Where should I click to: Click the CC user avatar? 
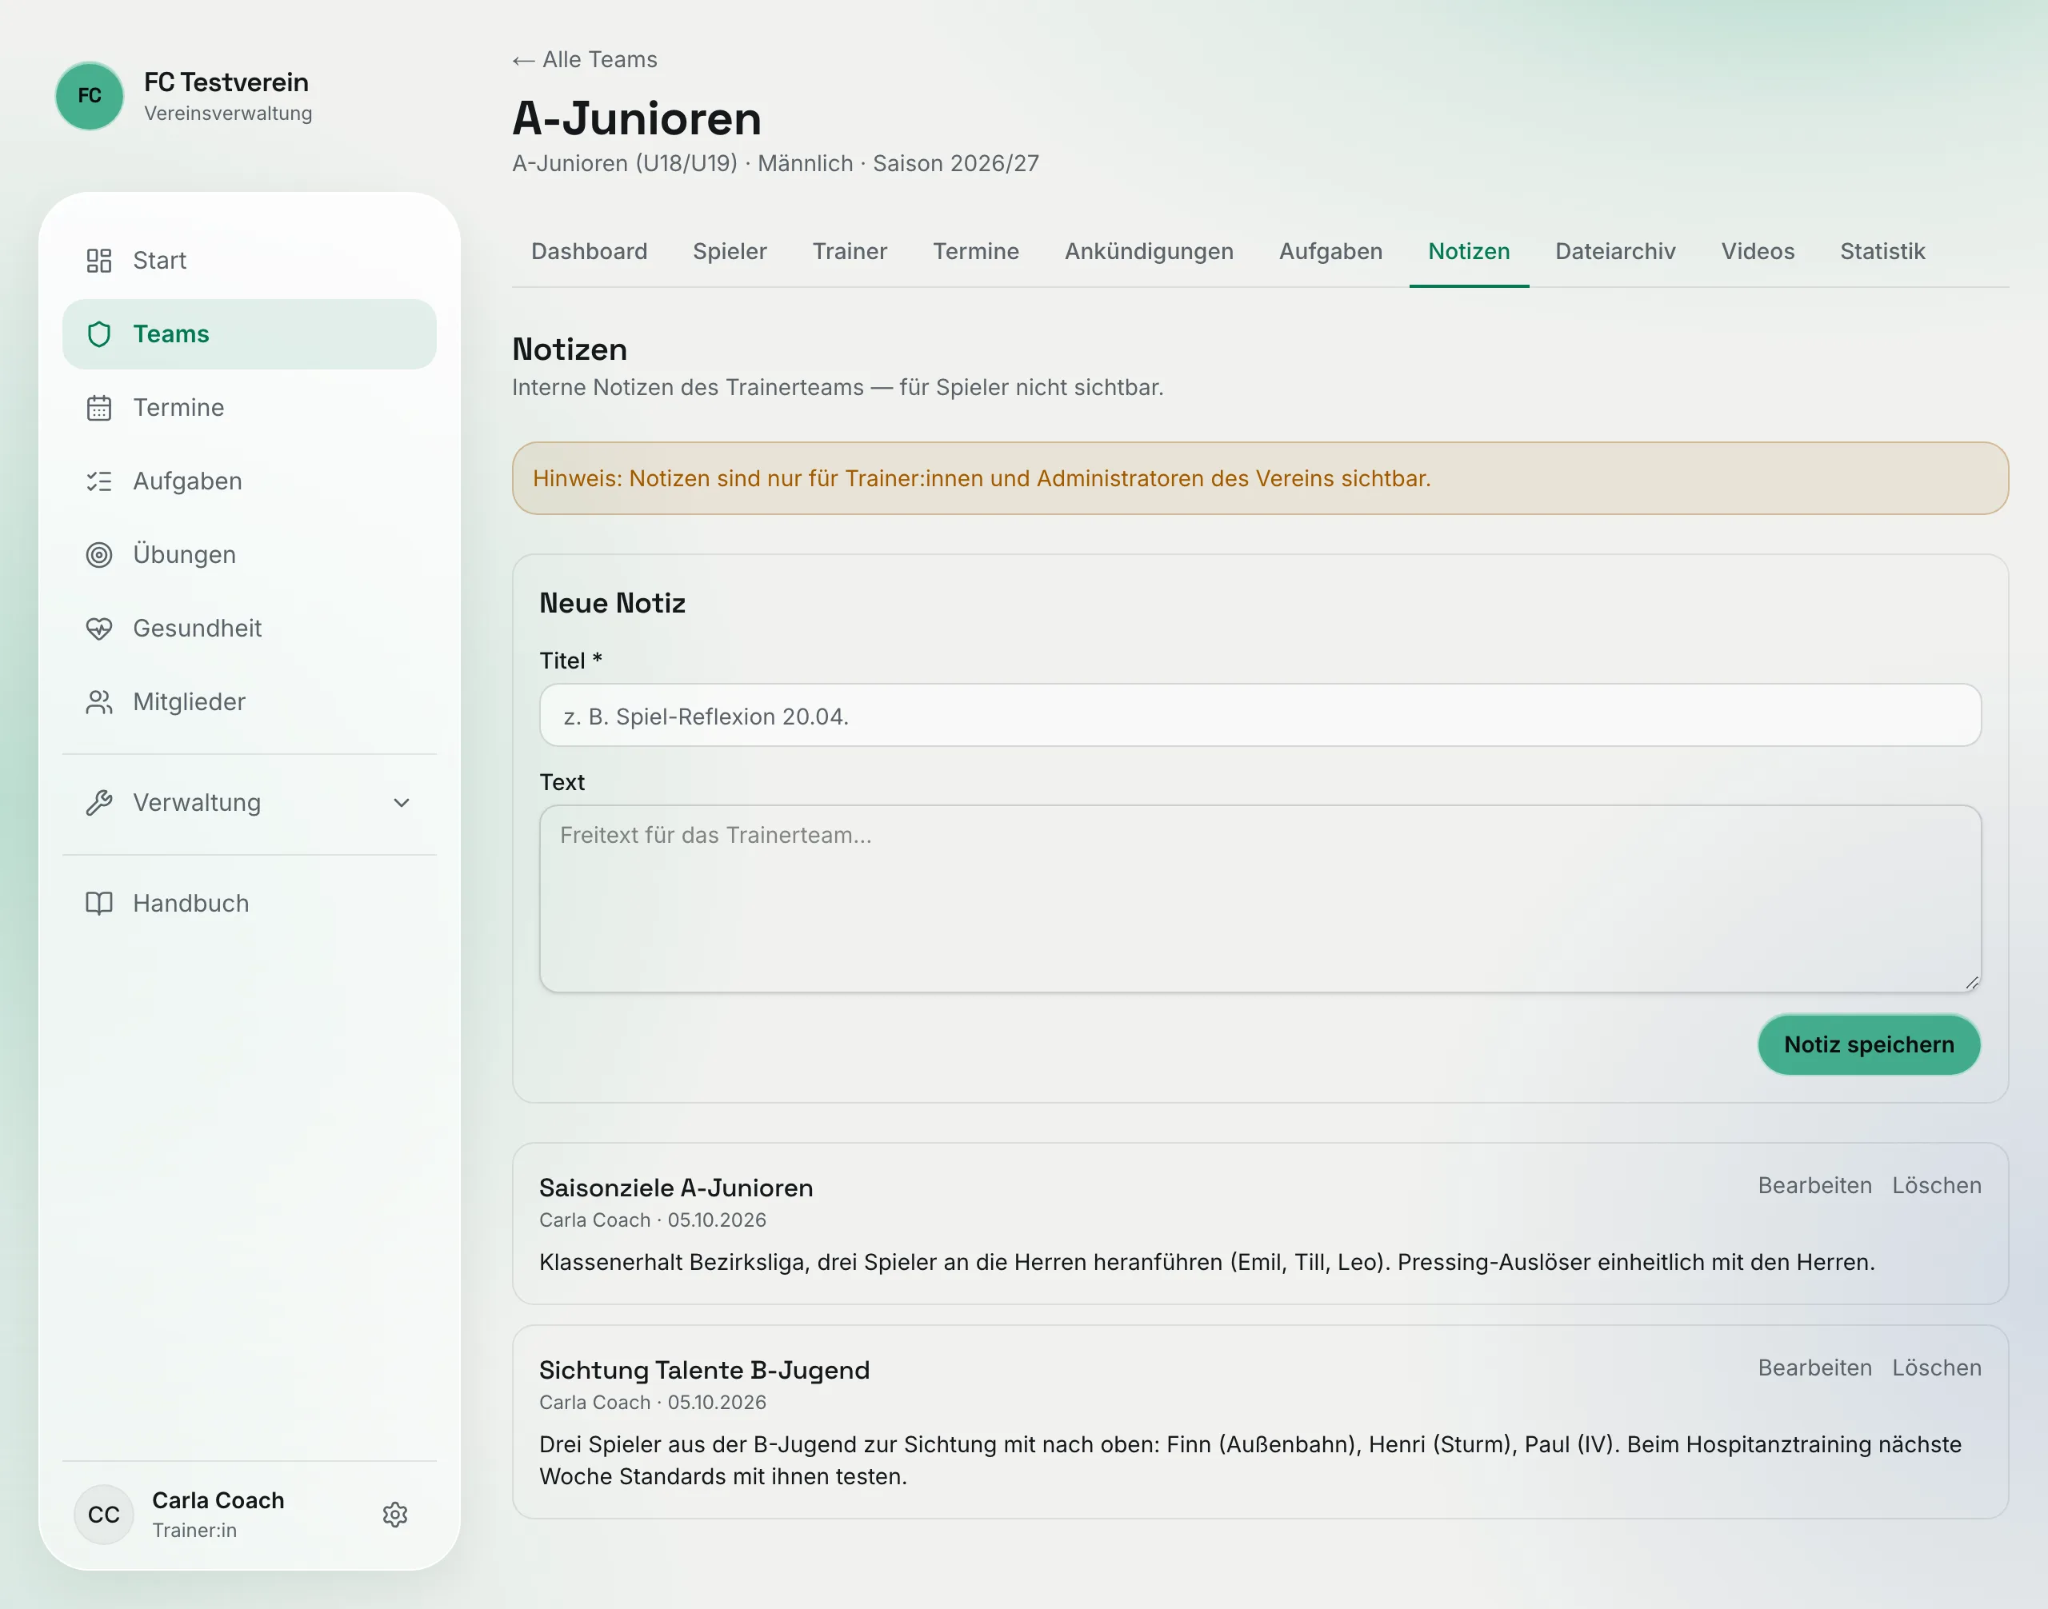[104, 1515]
